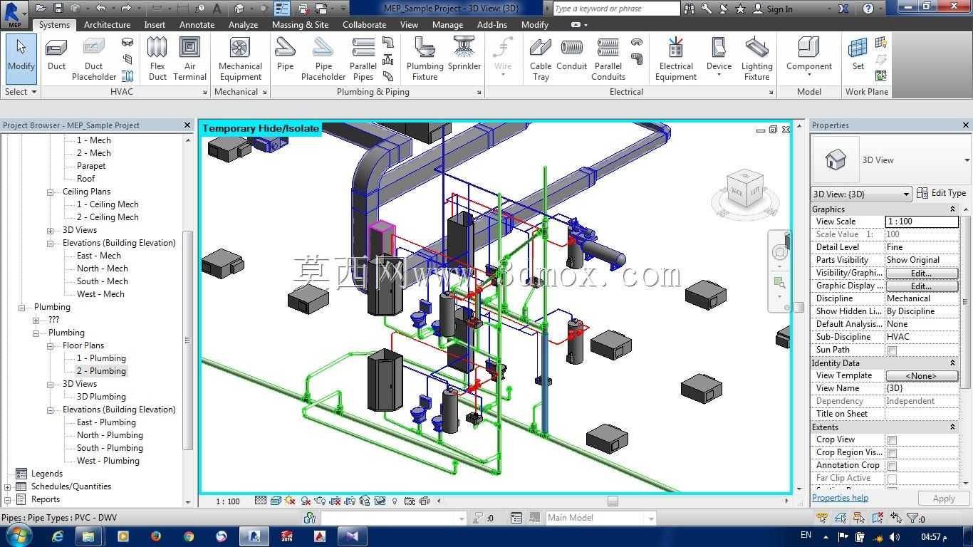Expand the Schedules/Quantities node
The image size is (973, 547).
(8, 487)
